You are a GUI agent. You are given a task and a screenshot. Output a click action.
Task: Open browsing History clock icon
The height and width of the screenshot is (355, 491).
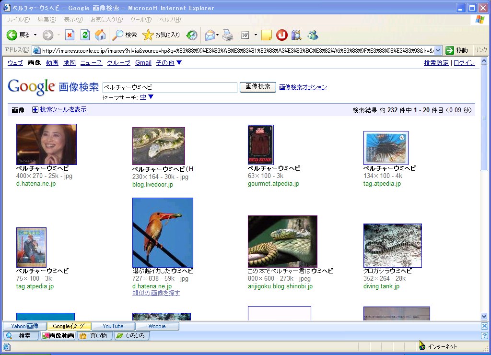192,35
